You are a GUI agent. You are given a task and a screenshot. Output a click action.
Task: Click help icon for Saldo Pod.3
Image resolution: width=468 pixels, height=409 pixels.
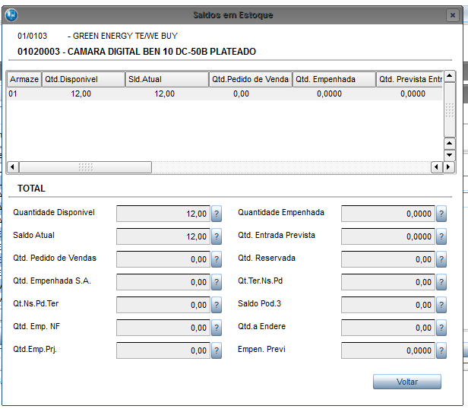pos(441,305)
